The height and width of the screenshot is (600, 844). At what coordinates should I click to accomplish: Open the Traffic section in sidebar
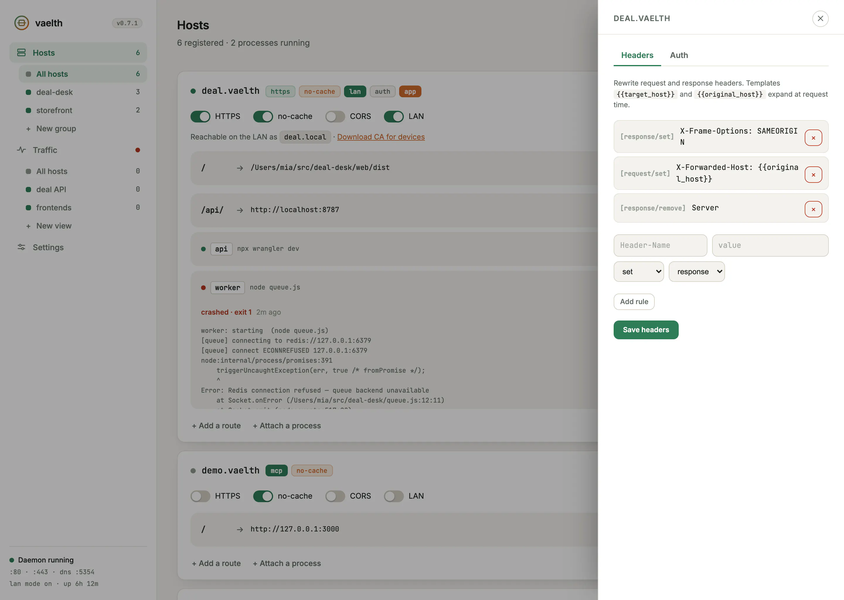pyautogui.click(x=78, y=150)
